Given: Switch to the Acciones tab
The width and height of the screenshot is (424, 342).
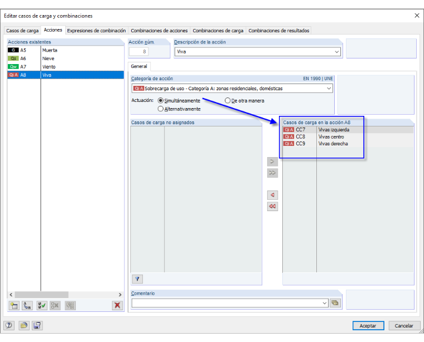Looking at the screenshot, I should (x=53, y=30).
